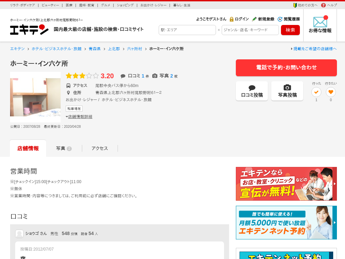Image resolution: width=345 pixels, height=259 pixels.
Task: Click reviewer ショウゴ avatar icon
Action: click(19, 234)
